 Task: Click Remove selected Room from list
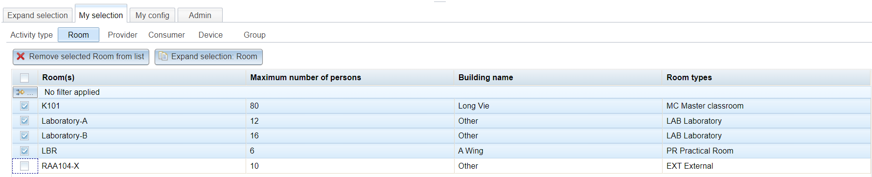tap(81, 57)
